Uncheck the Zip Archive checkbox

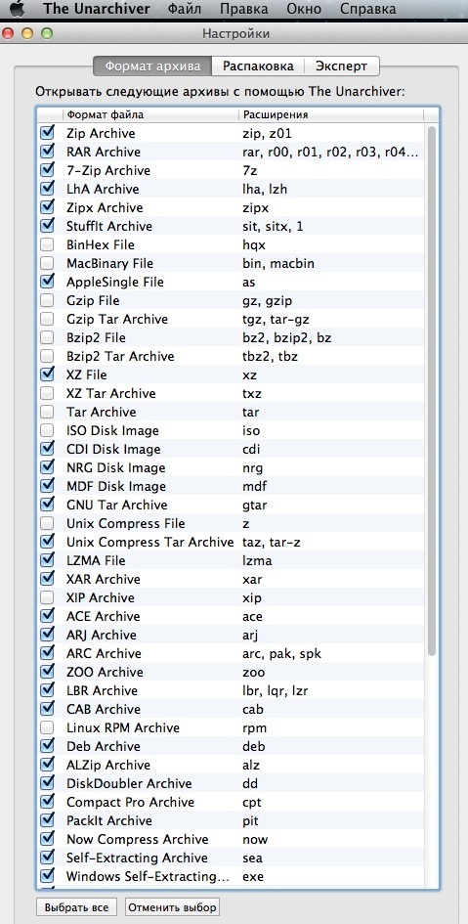47,133
